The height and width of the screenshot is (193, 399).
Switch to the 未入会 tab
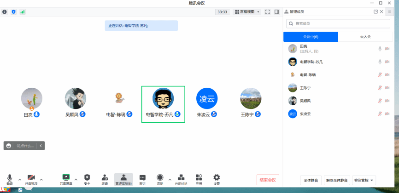click(365, 37)
